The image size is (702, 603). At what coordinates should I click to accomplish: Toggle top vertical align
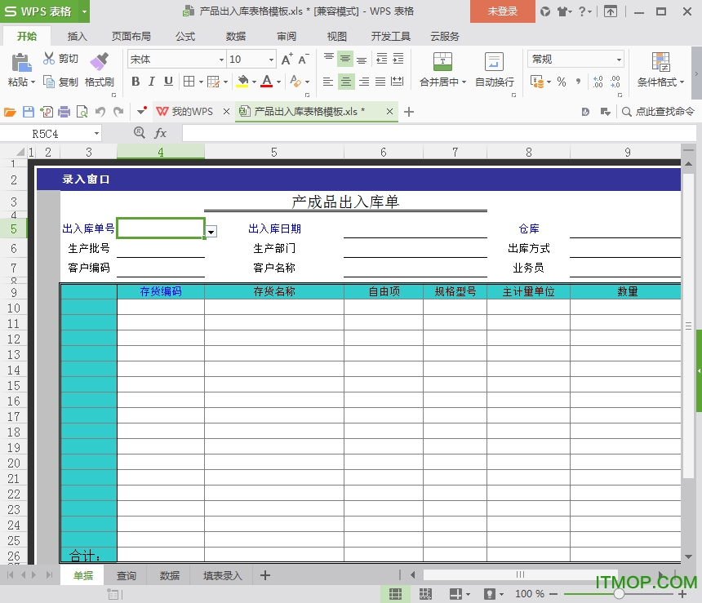329,58
